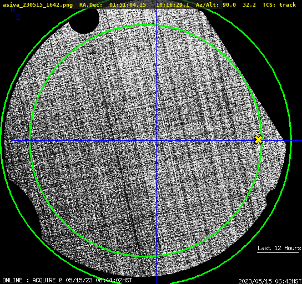Open the Last 12 Hours link
This screenshot has height=284, width=302.
click(x=279, y=248)
